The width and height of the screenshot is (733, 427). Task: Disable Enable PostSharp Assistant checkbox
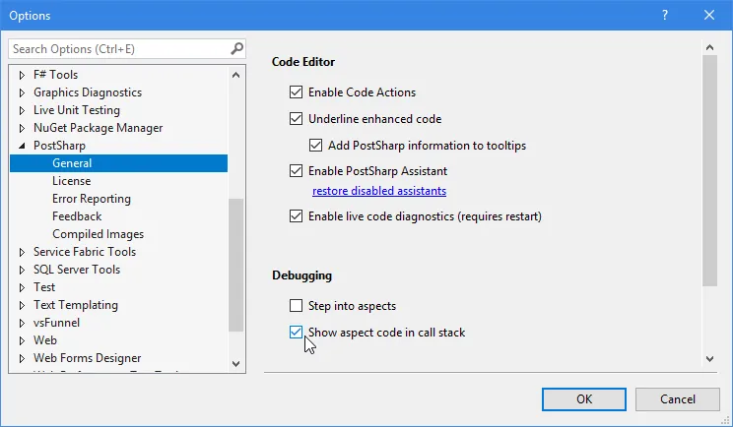tap(296, 171)
